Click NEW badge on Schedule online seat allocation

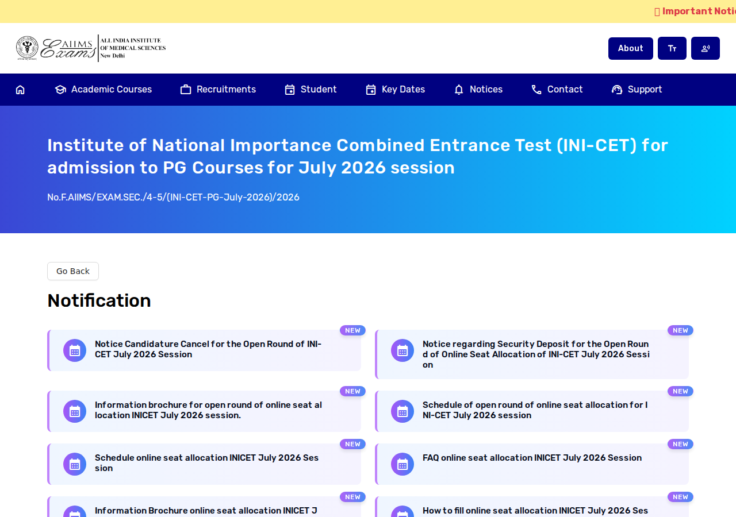coord(352,444)
